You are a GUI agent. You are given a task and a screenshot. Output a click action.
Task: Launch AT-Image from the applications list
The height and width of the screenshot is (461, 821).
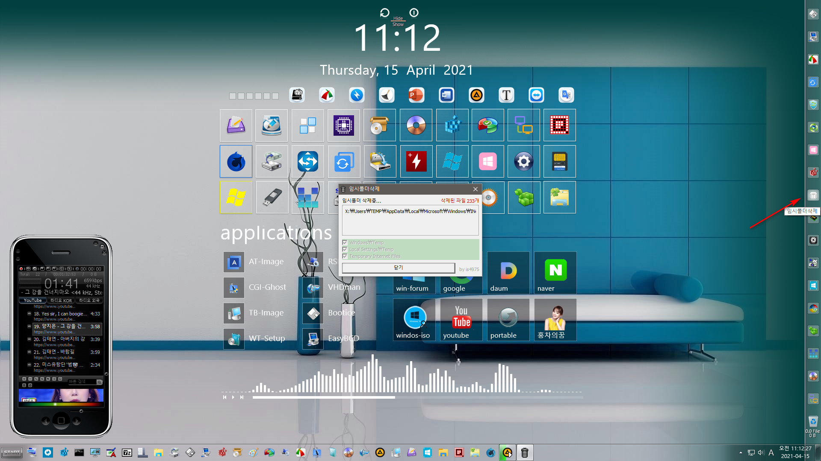point(254,262)
